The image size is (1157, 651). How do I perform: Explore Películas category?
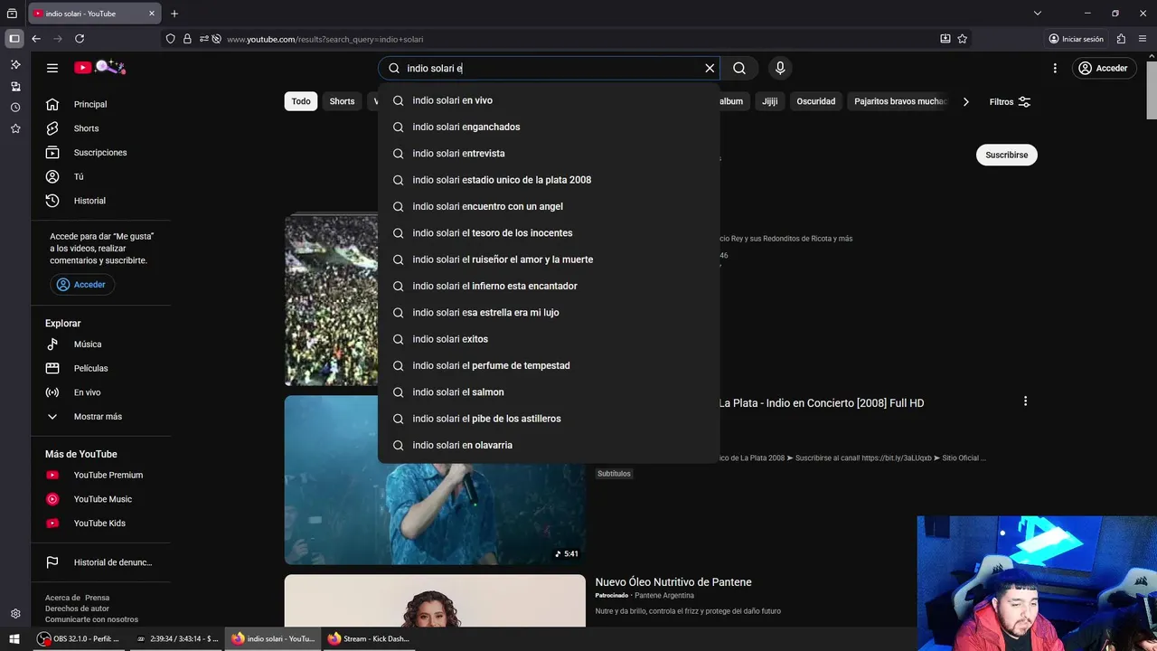(90, 369)
